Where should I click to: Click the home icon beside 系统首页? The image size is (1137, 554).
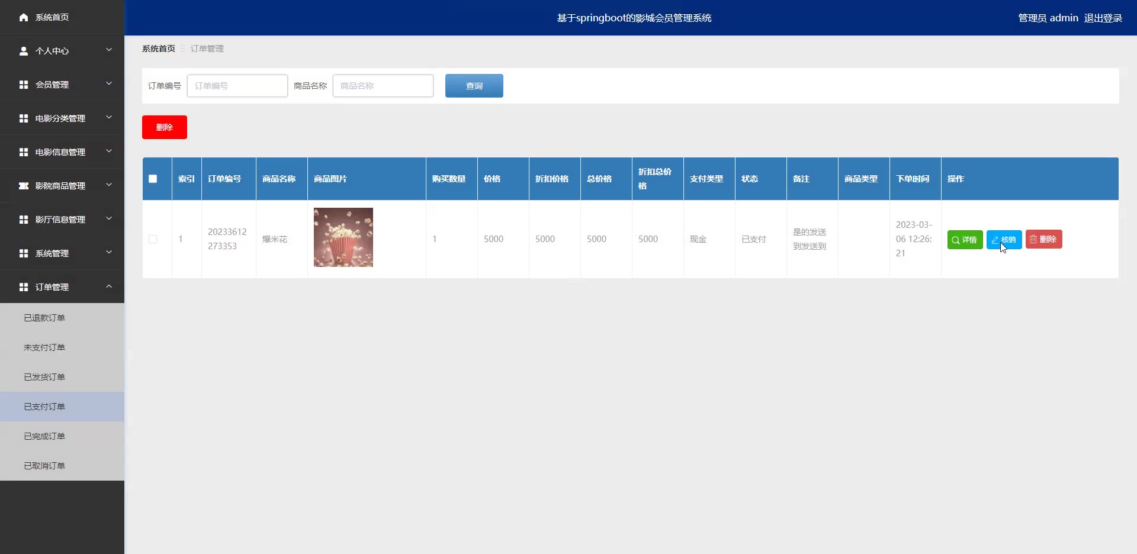pyautogui.click(x=24, y=17)
